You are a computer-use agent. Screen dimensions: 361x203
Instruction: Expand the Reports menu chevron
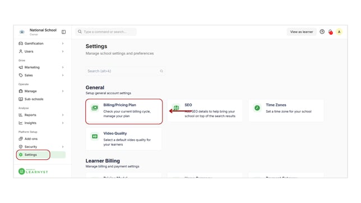pos(63,115)
